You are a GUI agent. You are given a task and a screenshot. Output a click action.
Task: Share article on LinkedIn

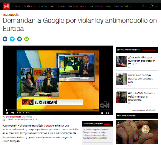pyautogui.click(x=20, y=39)
